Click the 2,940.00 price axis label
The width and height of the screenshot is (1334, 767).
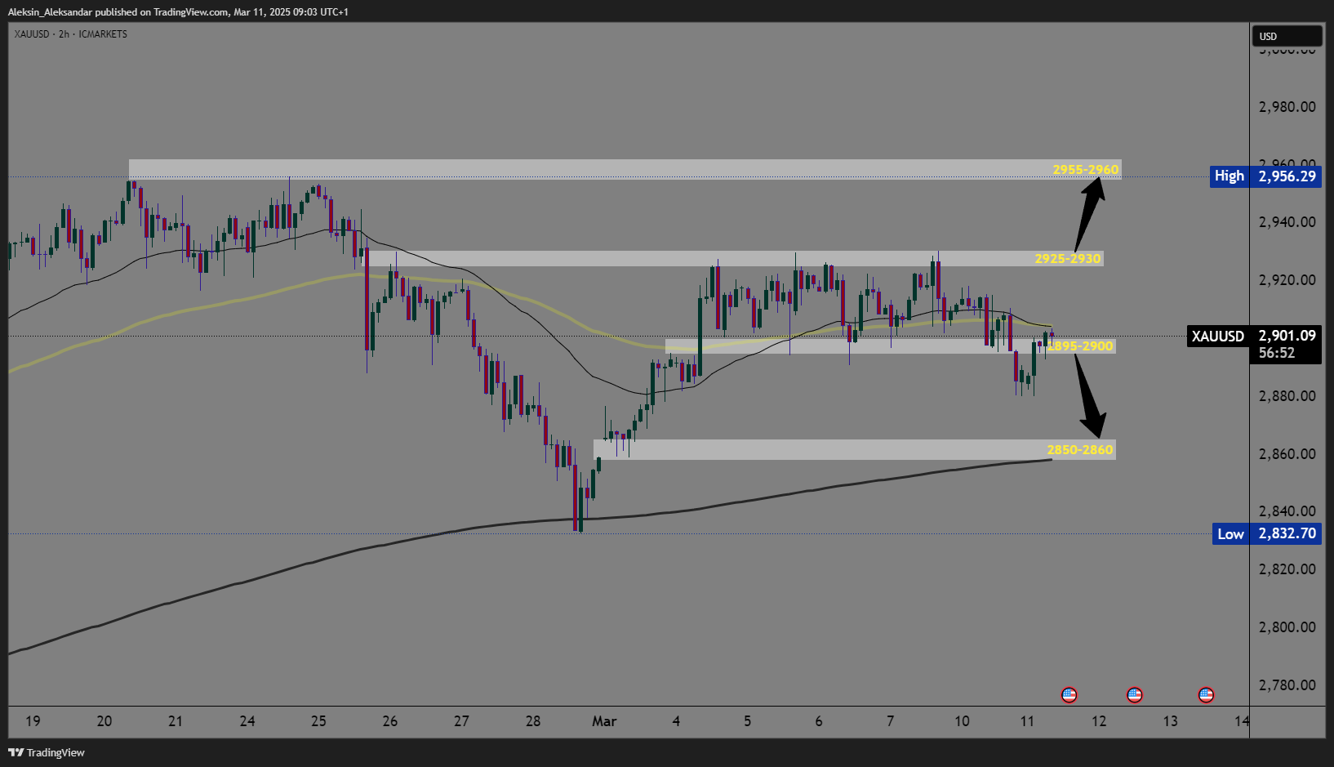click(x=1287, y=221)
